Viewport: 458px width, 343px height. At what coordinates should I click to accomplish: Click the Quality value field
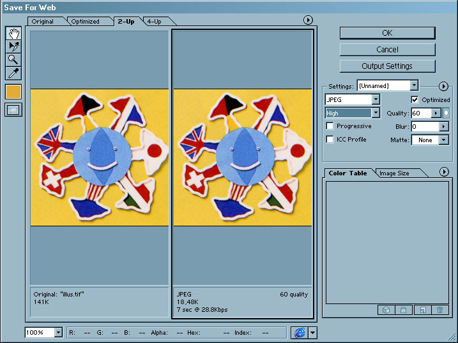[421, 113]
